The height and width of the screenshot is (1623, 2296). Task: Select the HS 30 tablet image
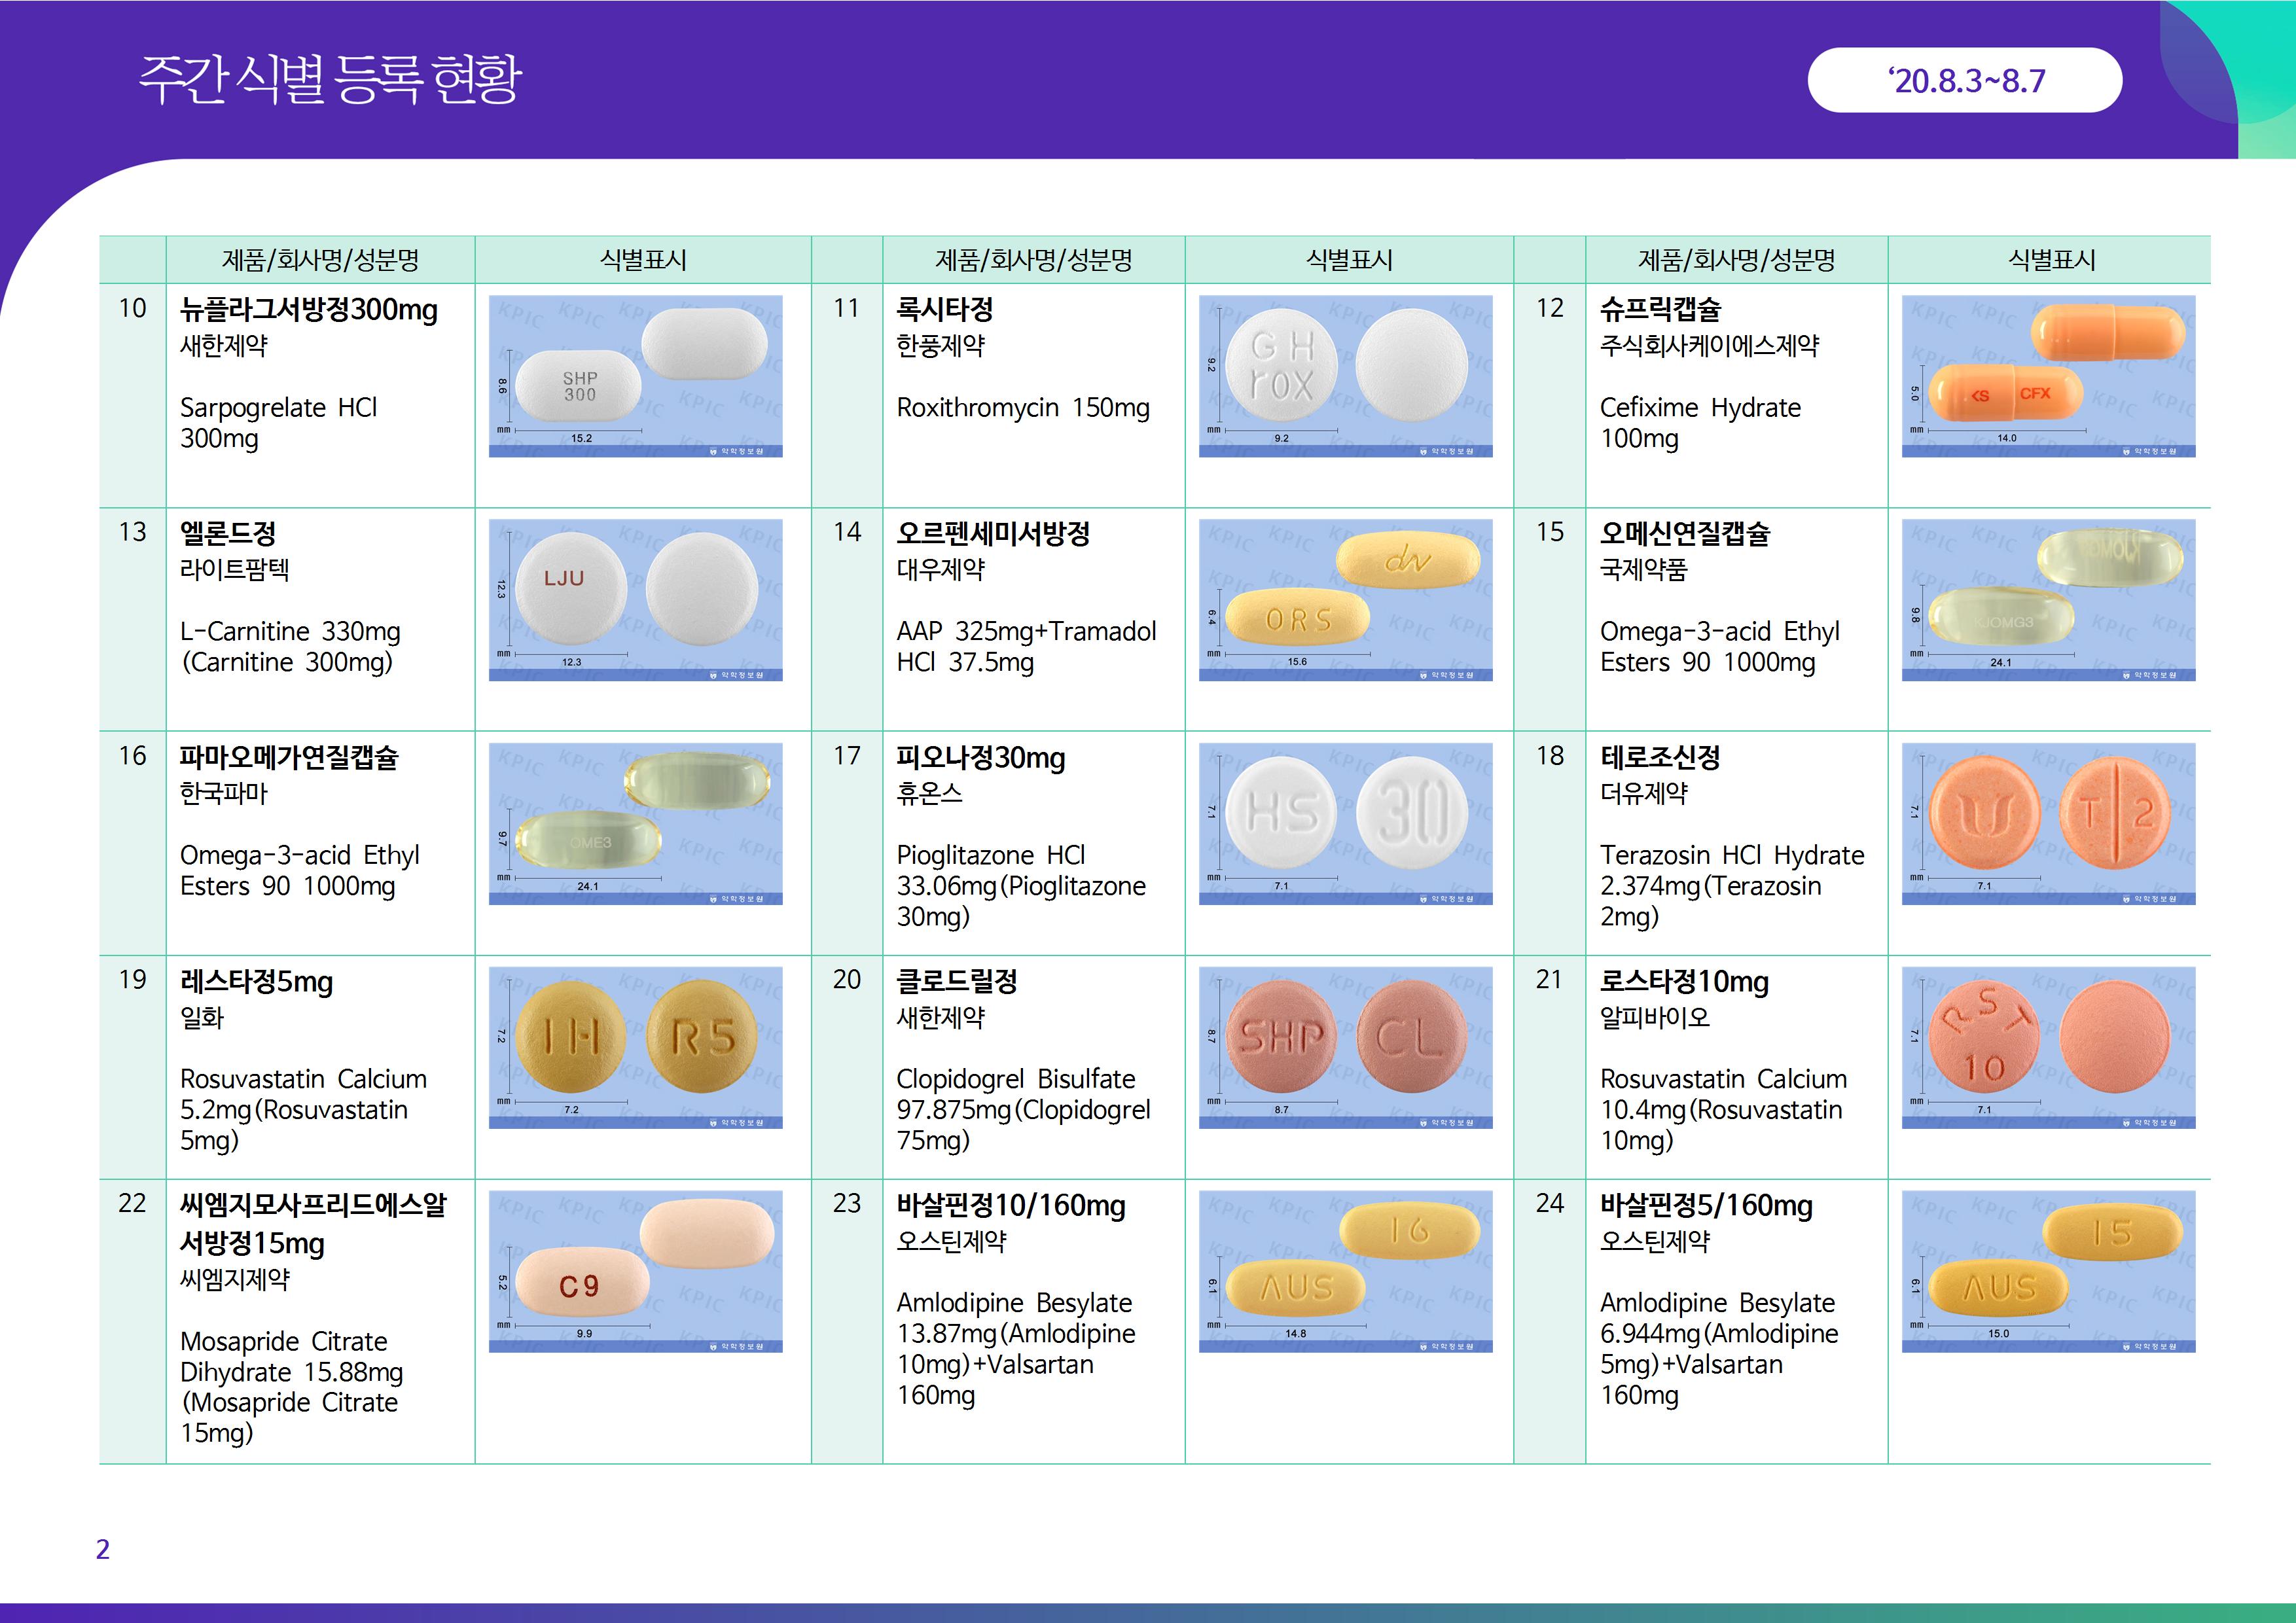click(x=1345, y=823)
